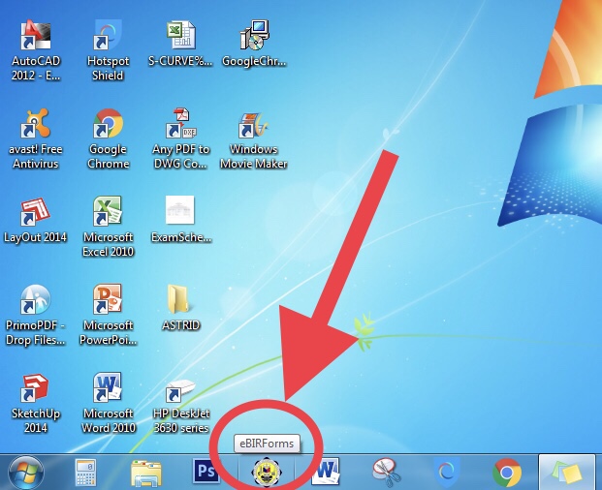The height and width of the screenshot is (490, 602).
Task: Select the Microsoft Excel 2010 shortcut
Action: point(108,213)
